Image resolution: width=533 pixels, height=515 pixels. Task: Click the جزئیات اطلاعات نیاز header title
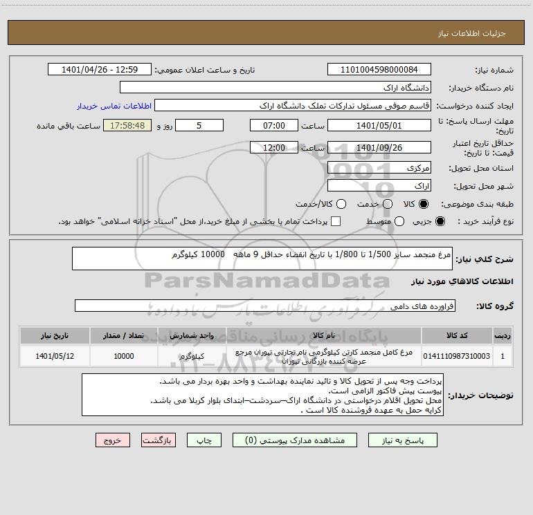[471, 33]
